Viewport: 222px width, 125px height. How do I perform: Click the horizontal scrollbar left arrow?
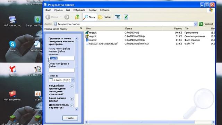click(86, 122)
